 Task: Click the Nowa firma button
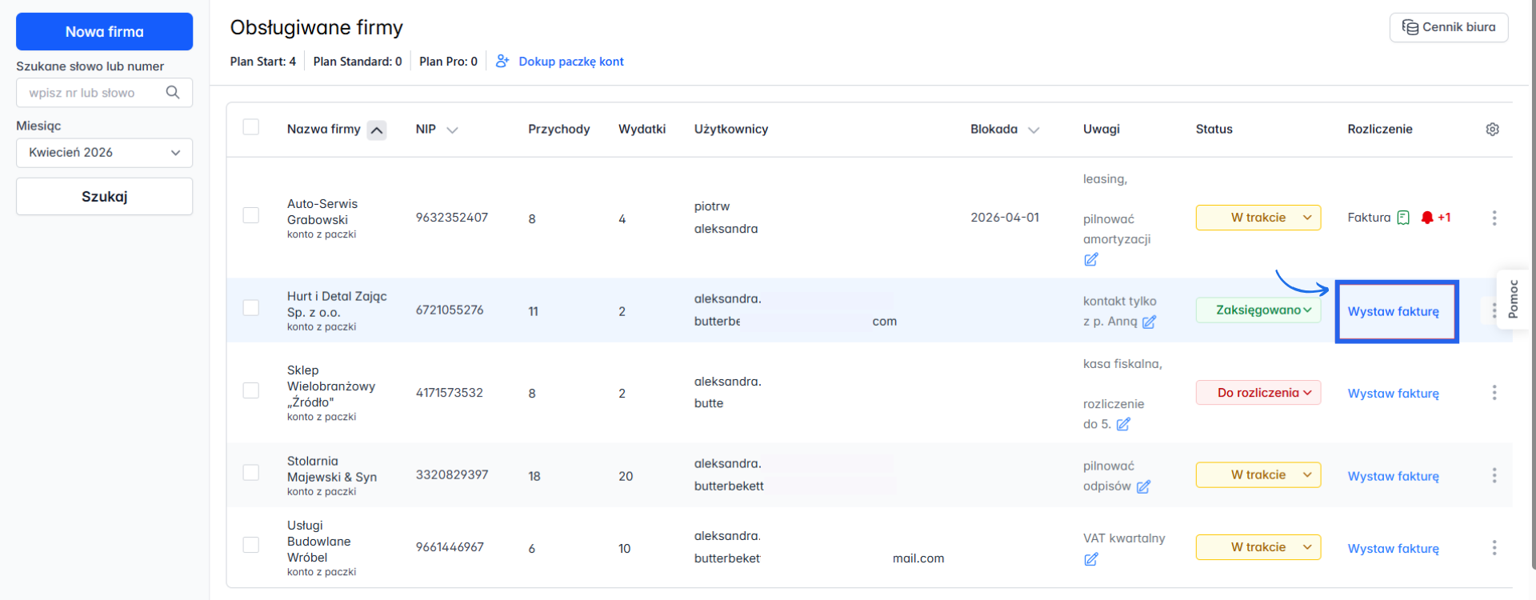[x=104, y=32]
